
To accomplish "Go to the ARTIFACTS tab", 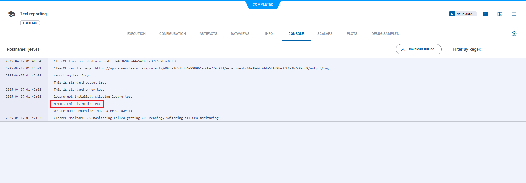I will 208,34.
